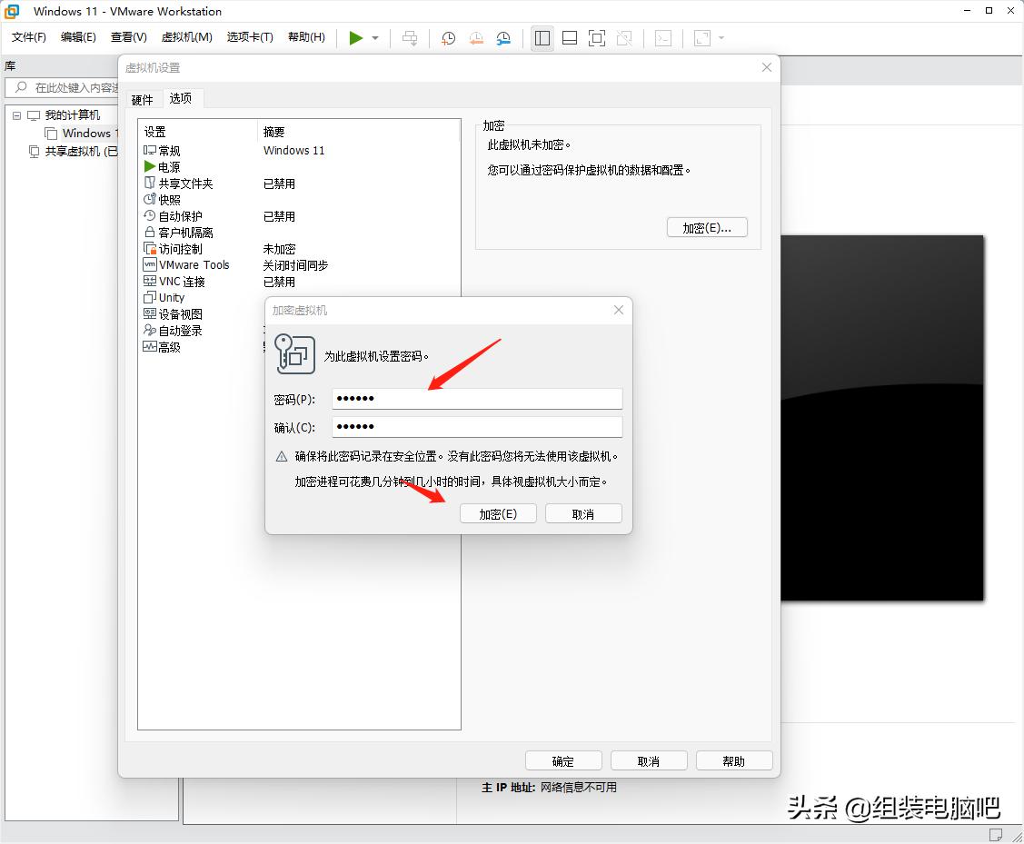Switch to the 硬件 tab
Viewport: 1024px width, 844px height.
143,99
